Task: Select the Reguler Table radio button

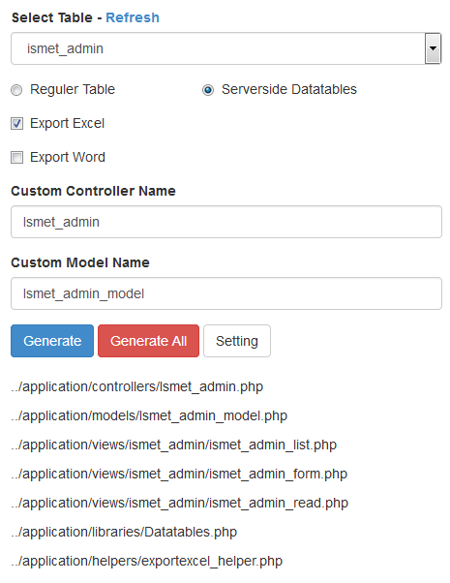Action: [x=16, y=90]
